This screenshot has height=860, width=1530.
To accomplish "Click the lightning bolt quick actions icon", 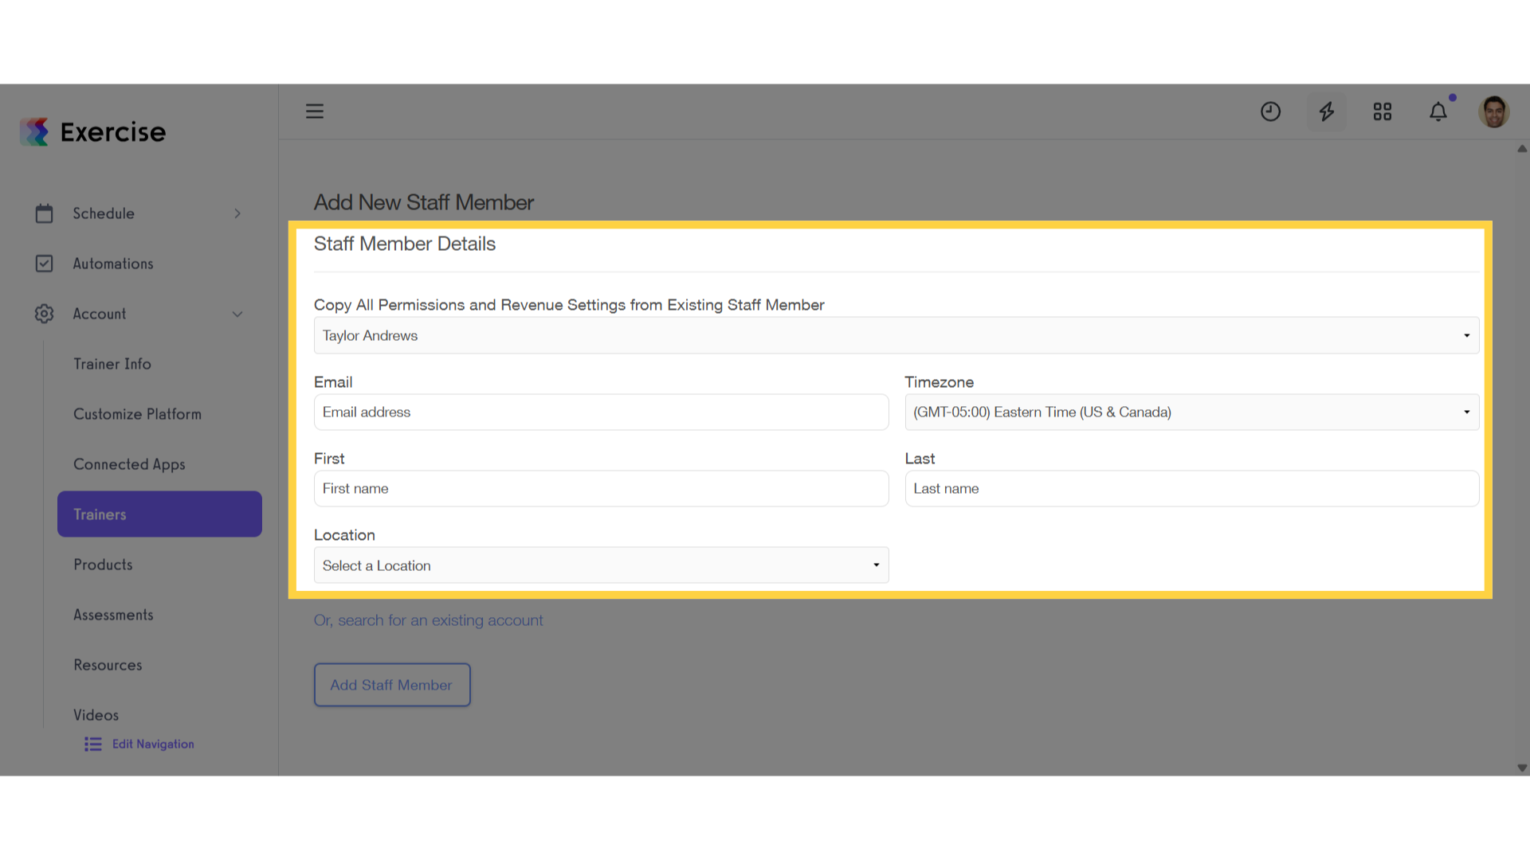I will coord(1327,111).
